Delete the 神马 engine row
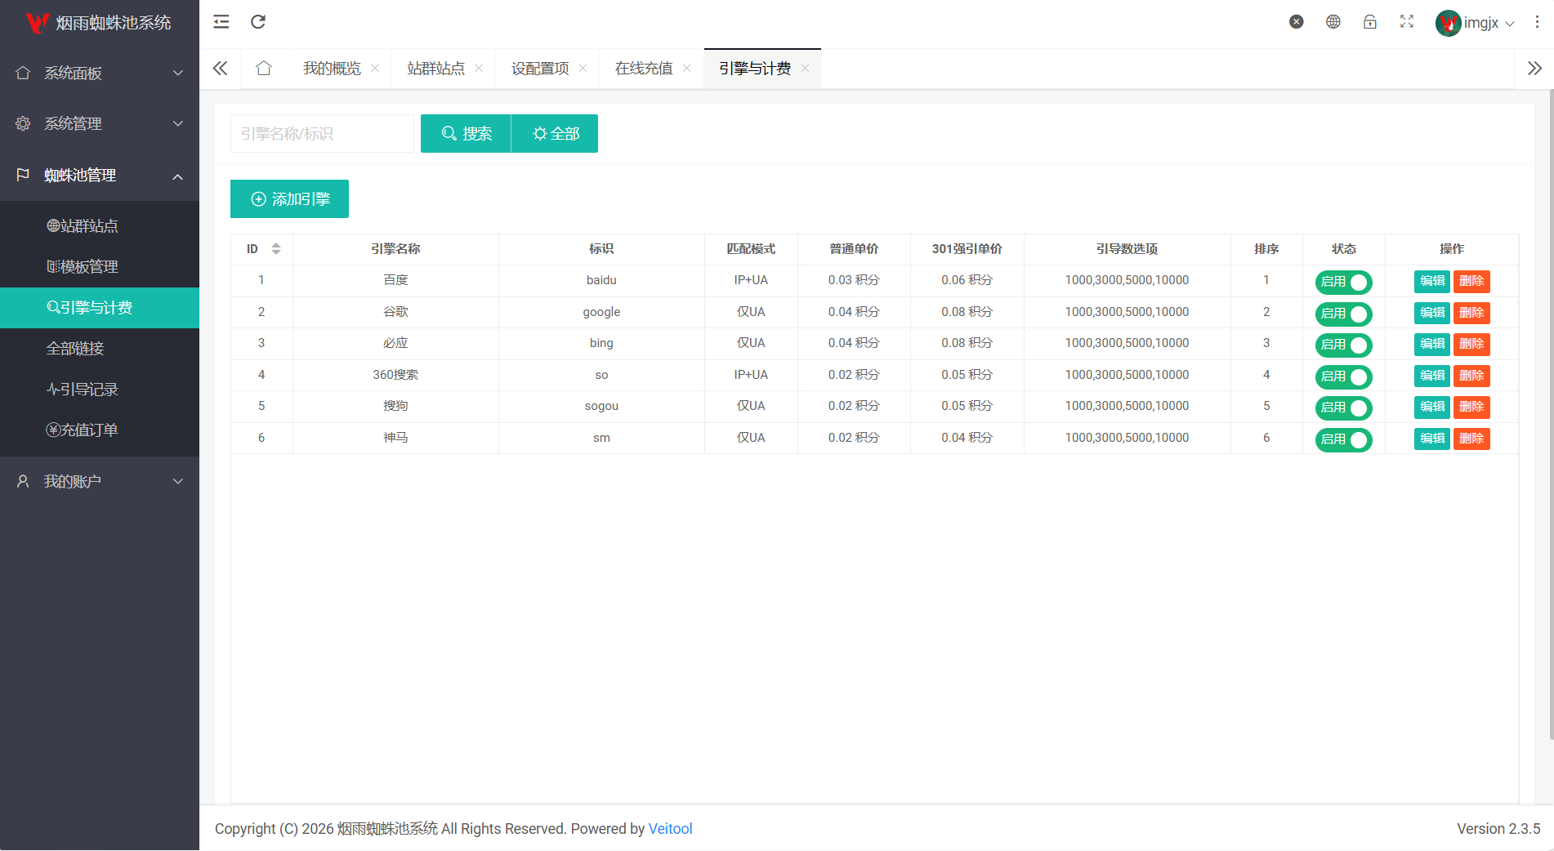The width and height of the screenshot is (1554, 851). (x=1471, y=439)
